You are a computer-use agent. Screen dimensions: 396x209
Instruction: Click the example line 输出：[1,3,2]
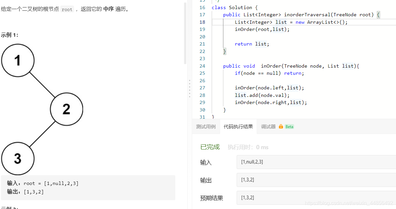[x=25, y=192]
